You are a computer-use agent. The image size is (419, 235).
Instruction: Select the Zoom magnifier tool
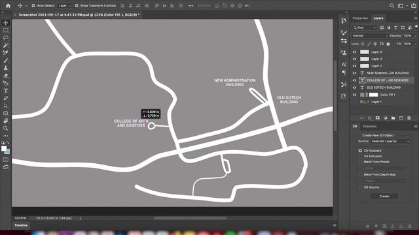(6, 128)
